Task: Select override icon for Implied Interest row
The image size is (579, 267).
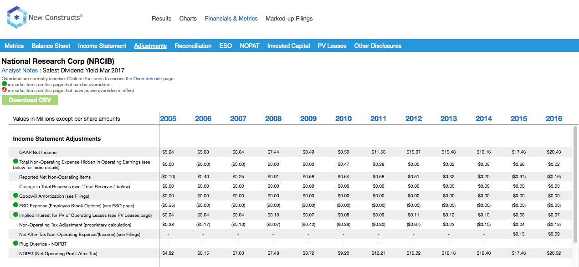Action: coord(16,215)
